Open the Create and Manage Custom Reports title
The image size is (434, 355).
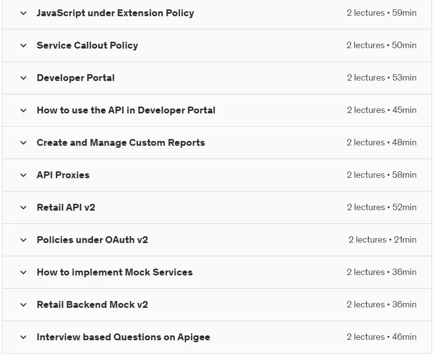coord(121,143)
